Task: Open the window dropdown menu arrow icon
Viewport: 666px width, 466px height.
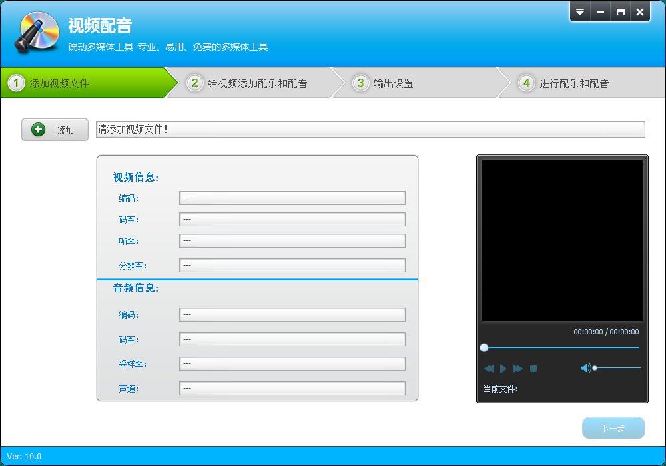Action: 580,12
